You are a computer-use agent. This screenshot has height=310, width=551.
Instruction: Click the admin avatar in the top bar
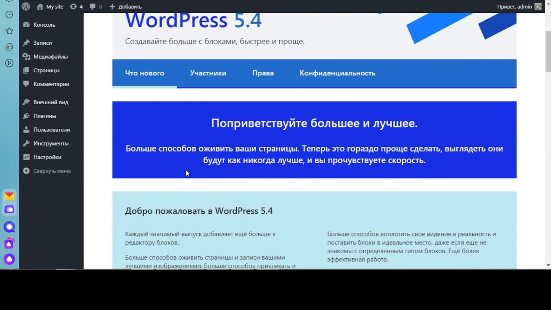[538, 6]
